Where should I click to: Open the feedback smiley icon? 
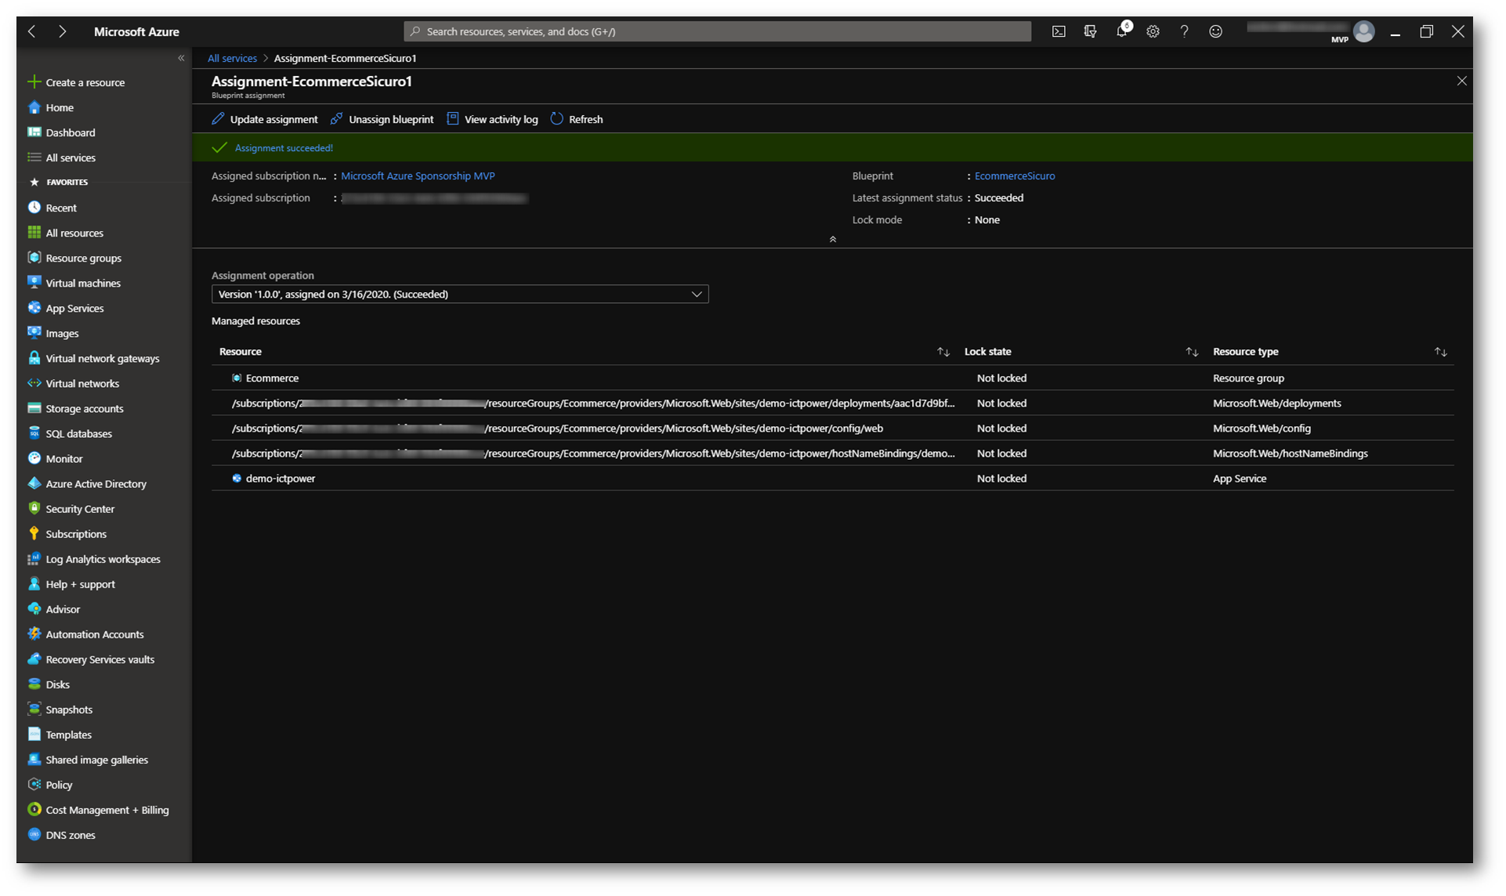pos(1215,31)
